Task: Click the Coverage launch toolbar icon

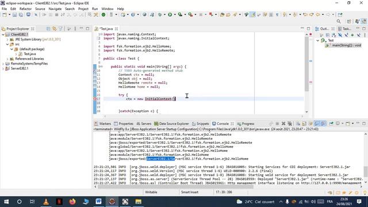Action: [180, 14]
